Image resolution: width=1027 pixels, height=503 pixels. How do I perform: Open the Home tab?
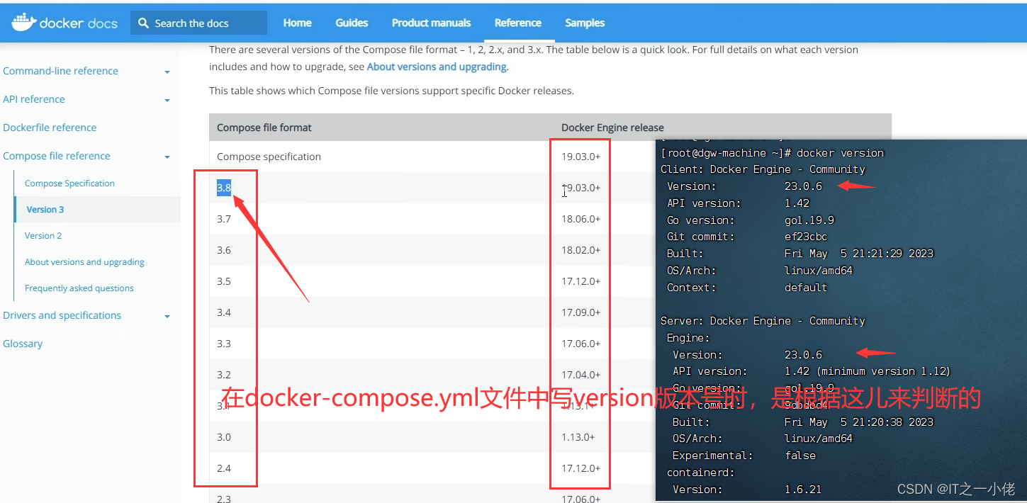[x=297, y=23]
